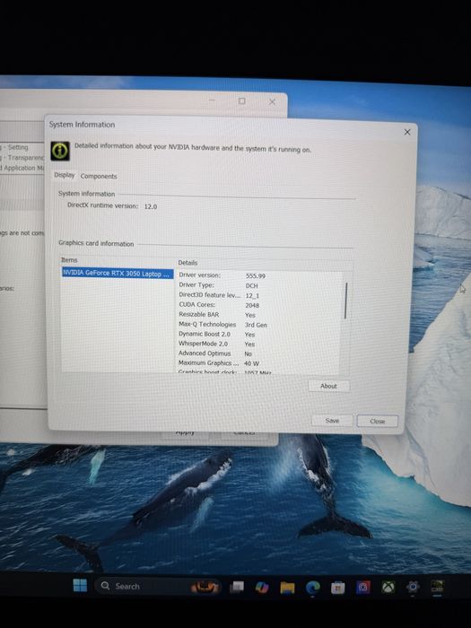Open Settings gear on the taskbar
Viewport: 471px width, 628px height.
[x=413, y=587]
